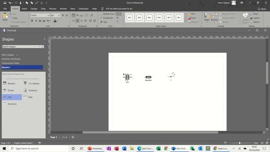The image size is (270, 152).
Task: Switch to the Developer ribbon tab
Action: click(84, 8)
